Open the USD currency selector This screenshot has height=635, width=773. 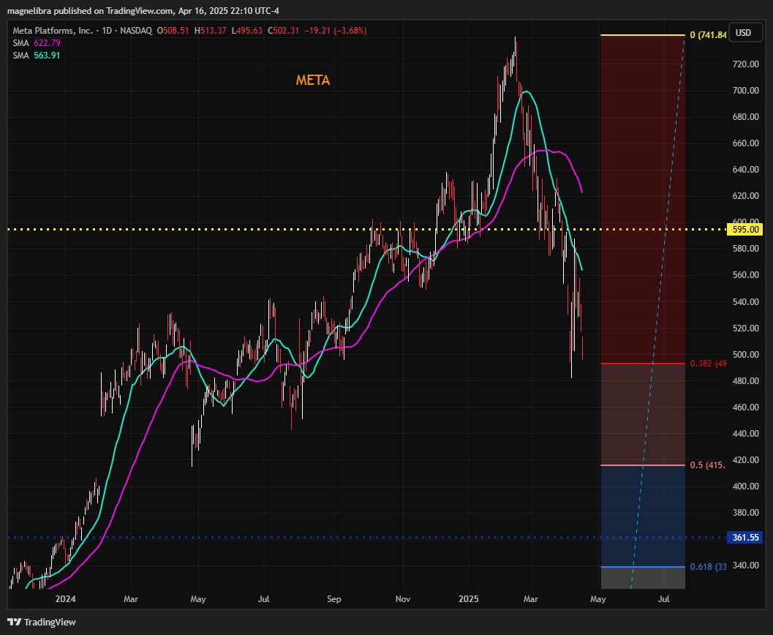tap(745, 33)
